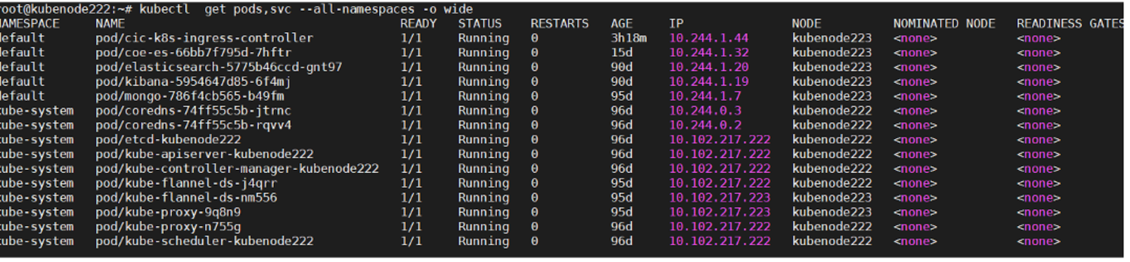Click IP address 10.244.1.19

709,82
